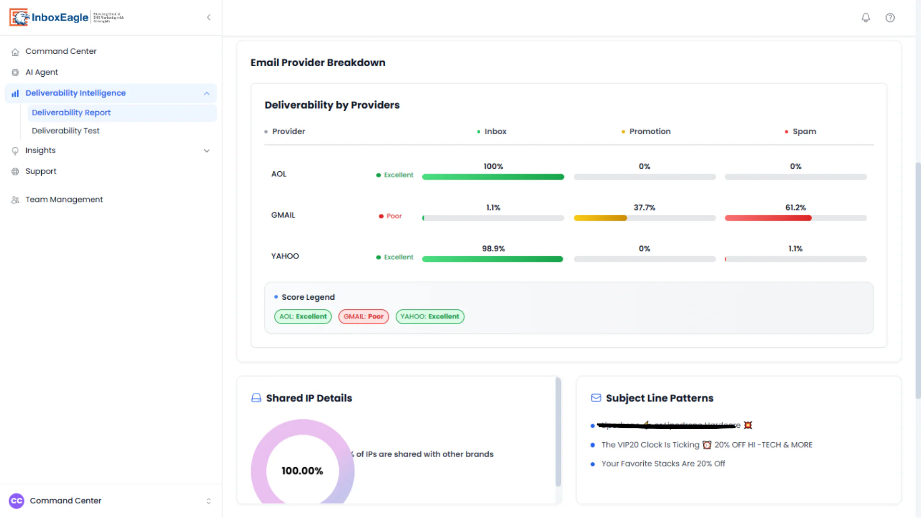Click the GMAIL inbox 1.1% value
The width and height of the screenshot is (921, 518).
coord(493,208)
